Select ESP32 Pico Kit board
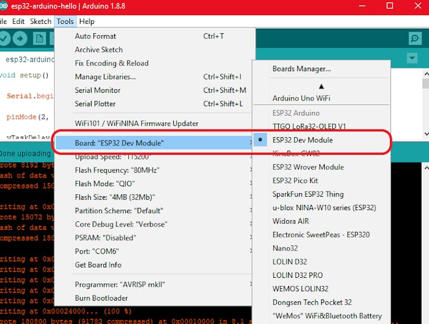The width and height of the screenshot is (429, 324). (322, 180)
